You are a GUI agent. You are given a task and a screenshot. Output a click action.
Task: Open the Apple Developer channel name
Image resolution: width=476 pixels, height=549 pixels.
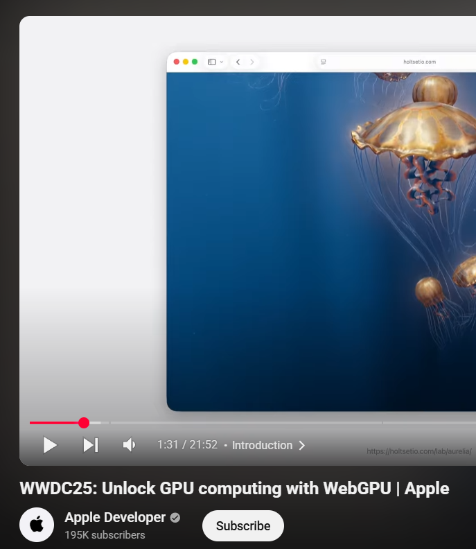click(x=115, y=517)
